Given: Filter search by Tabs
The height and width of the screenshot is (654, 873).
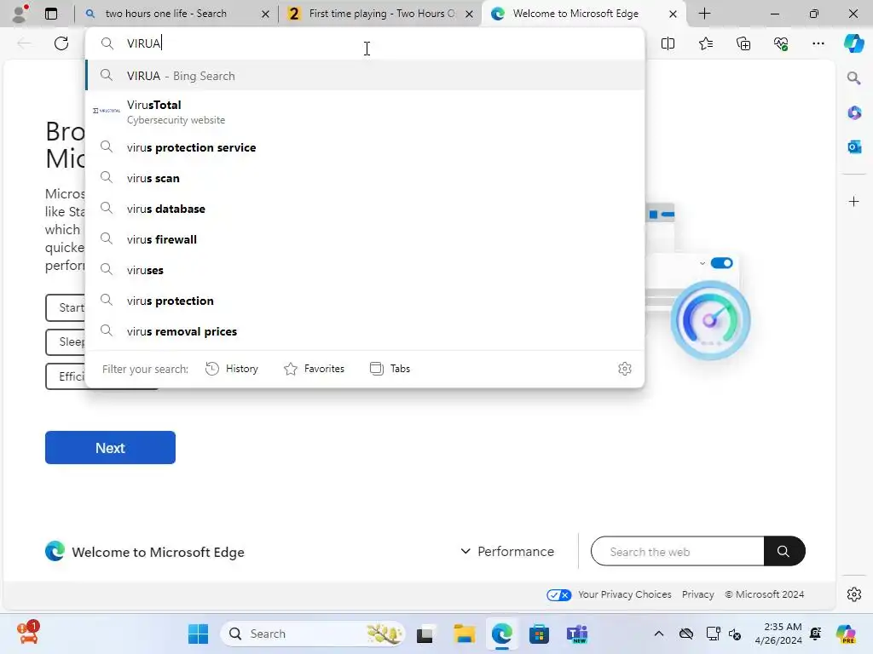Looking at the screenshot, I should click(x=390, y=369).
